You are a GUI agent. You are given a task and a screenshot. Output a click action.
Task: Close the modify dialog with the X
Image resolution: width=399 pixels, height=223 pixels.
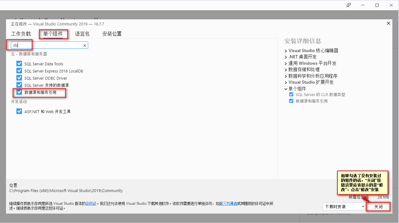click(388, 24)
